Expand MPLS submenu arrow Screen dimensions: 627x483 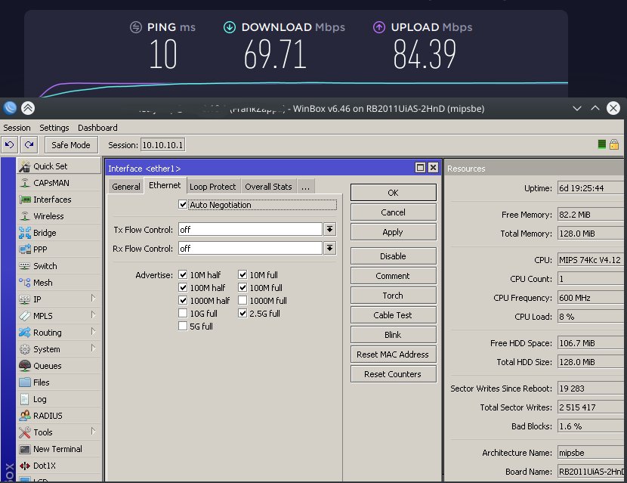tap(93, 315)
